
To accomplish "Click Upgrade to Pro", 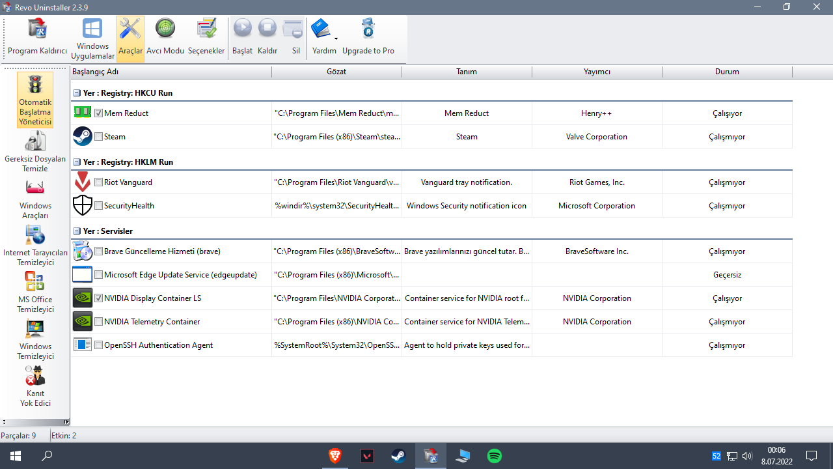I will tap(368, 38).
